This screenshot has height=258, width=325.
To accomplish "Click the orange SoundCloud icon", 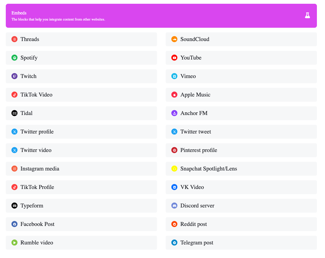I will click(174, 39).
